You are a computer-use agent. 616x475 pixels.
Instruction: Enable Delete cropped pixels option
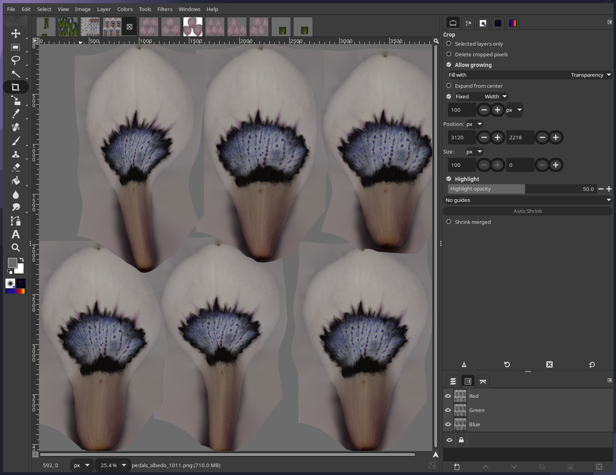pyautogui.click(x=449, y=54)
